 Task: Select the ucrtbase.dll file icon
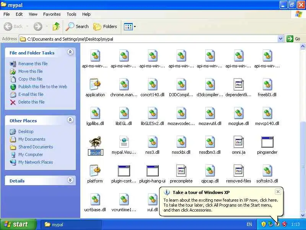click(x=95, y=199)
